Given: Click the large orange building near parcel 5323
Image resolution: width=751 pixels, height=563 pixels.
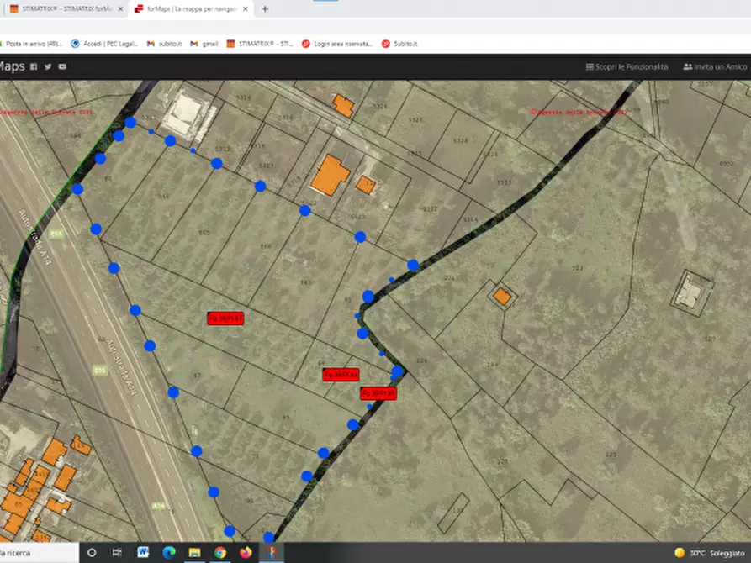Looking at the screenshot, I should click(x=330, y=176).
